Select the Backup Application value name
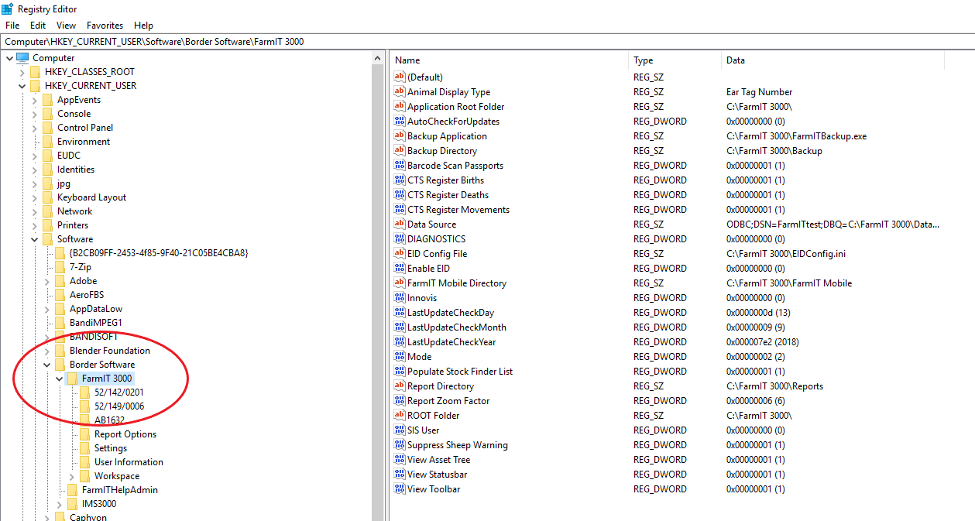 pyautogui.click(x=448, y=136)
